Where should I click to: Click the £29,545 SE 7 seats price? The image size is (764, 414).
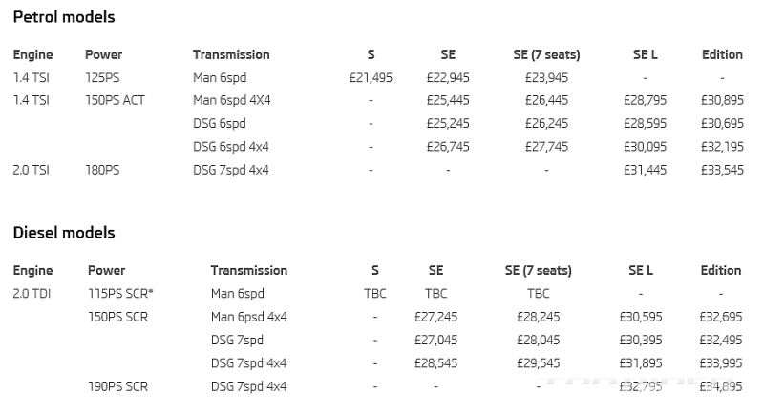[x=539, y=363]
